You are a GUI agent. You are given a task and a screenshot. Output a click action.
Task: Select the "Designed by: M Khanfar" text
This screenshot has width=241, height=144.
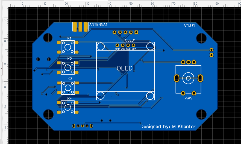pyautogui.click(x=168, y=127)
